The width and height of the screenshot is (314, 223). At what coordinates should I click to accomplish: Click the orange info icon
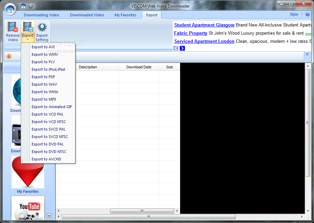(8, 56)
